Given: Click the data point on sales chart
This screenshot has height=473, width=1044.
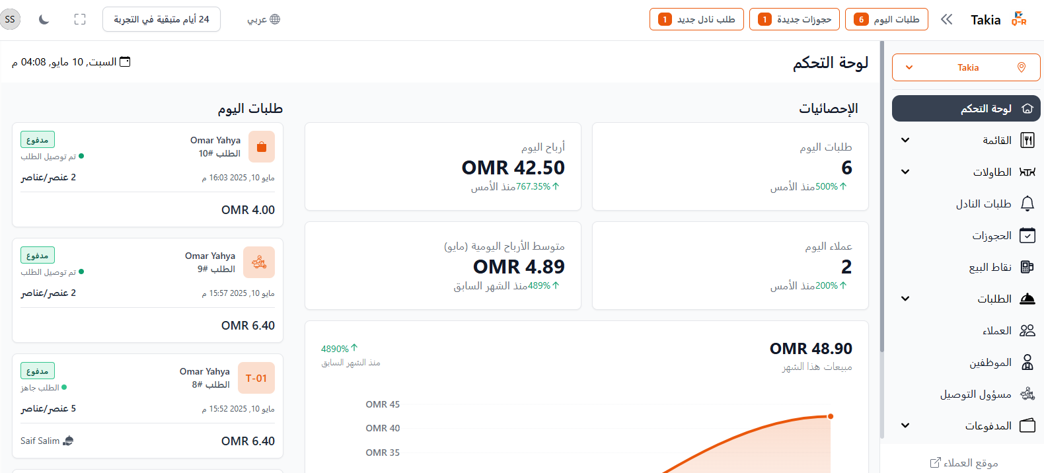Looking at the screenshot, I should [x=831, y=416].
